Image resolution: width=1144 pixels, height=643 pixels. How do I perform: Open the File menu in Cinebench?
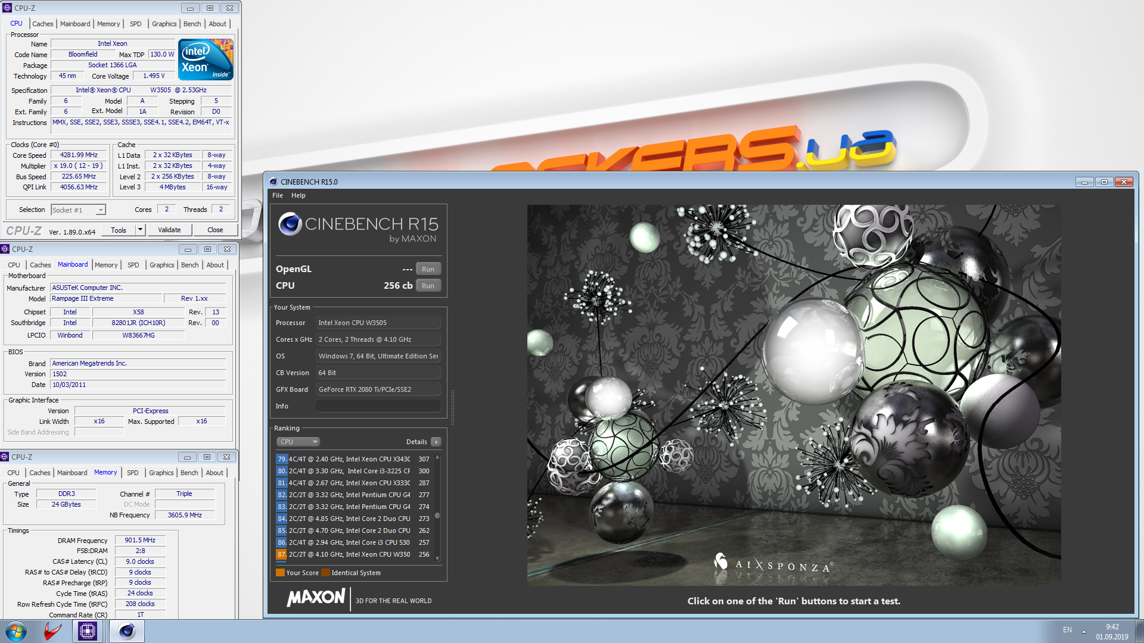point(278,195)
